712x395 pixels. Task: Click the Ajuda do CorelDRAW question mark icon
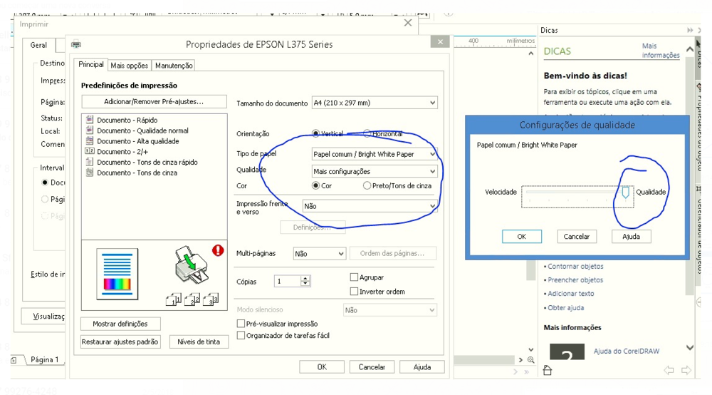(x=567, y=352)
